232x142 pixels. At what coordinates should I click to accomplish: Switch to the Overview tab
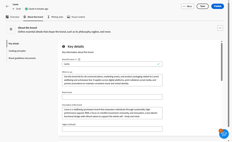[13, 17]
